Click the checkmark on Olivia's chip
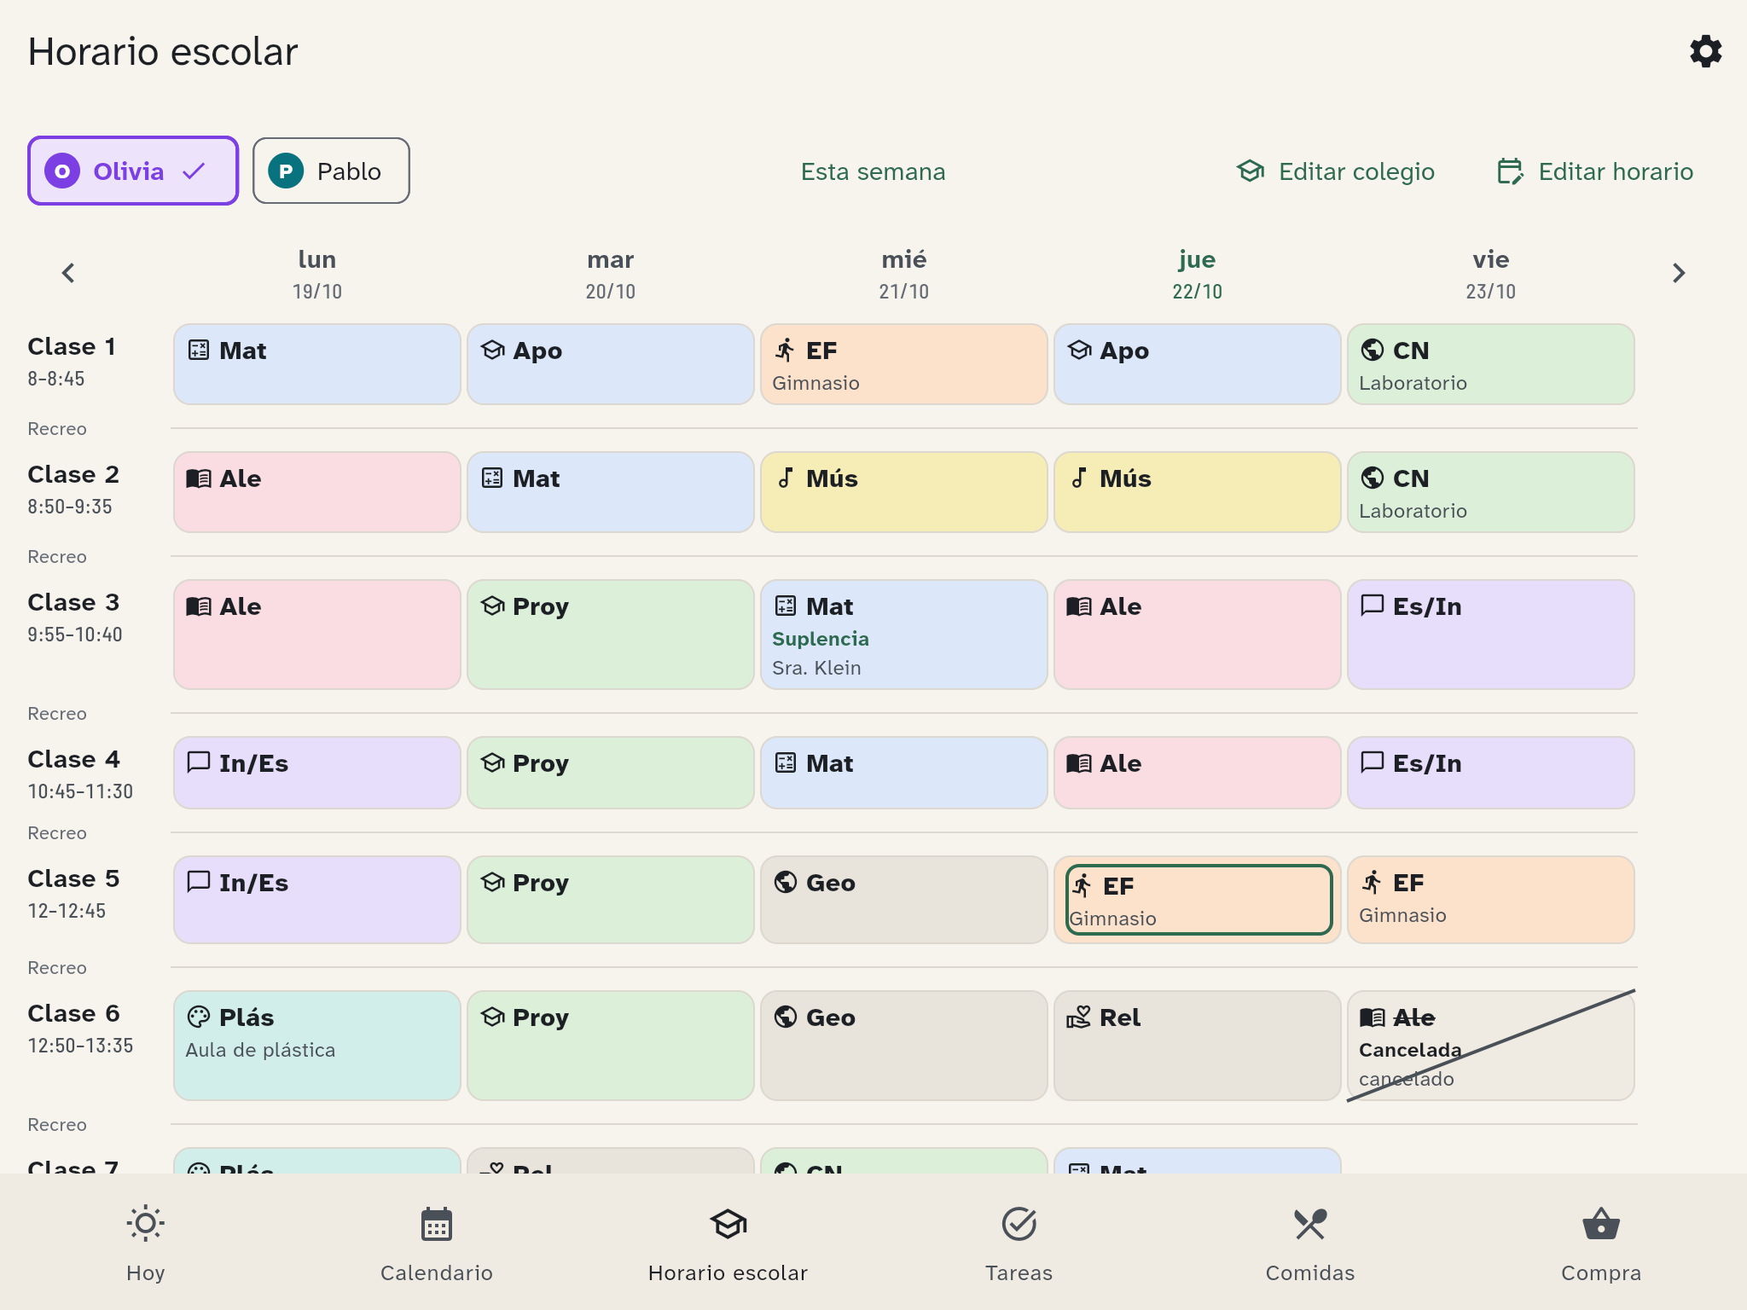1747x1310 pixels. click(x=194, y=171)
